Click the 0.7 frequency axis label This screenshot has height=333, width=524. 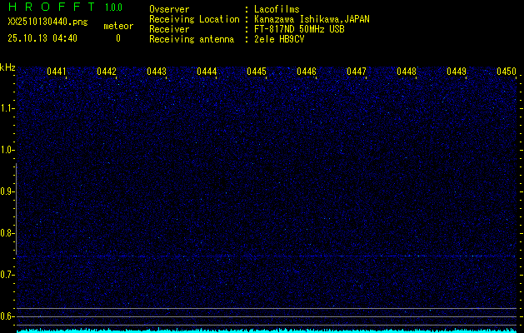point(7,275)
